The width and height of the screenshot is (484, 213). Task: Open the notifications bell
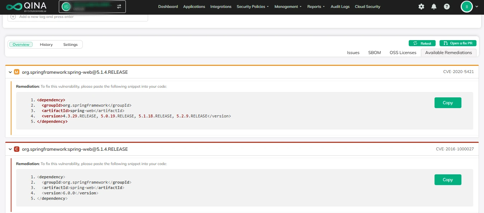[x=434, y=6]
